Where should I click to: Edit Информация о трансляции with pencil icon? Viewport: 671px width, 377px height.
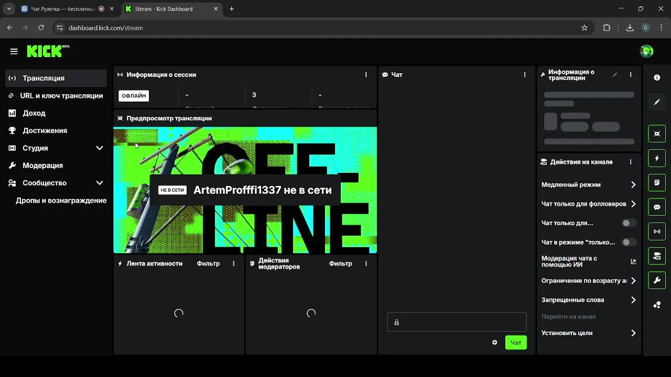[x=615, y=75]
